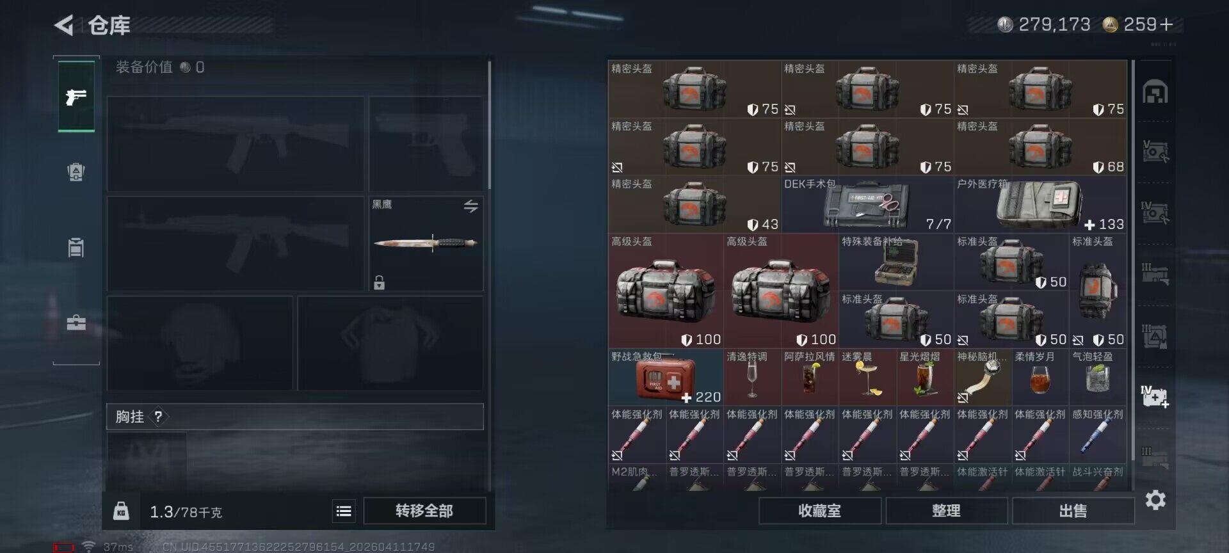Toggle the list view icon beside 转移全部
Viewport: 1229px width, 553px height.
[344, 511]
